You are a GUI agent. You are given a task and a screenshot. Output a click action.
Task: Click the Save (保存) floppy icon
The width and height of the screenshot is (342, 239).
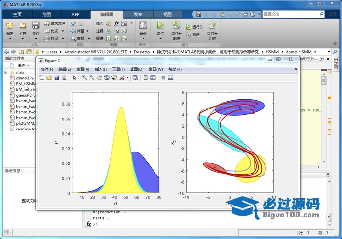point(35,25)
